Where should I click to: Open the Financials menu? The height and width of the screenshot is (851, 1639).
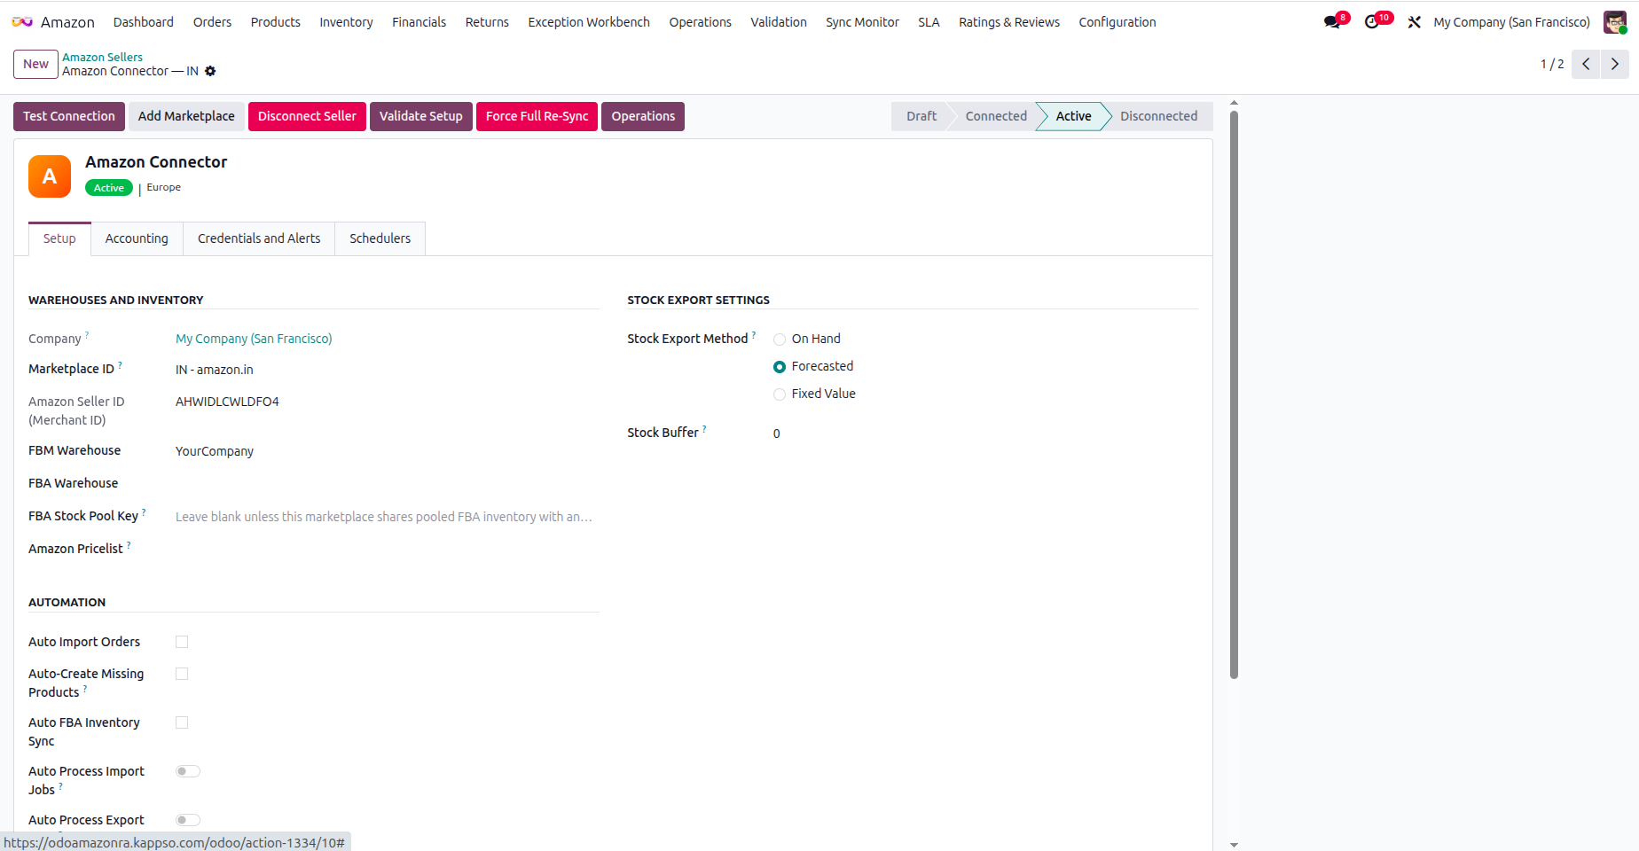click(x=419, y=22)
